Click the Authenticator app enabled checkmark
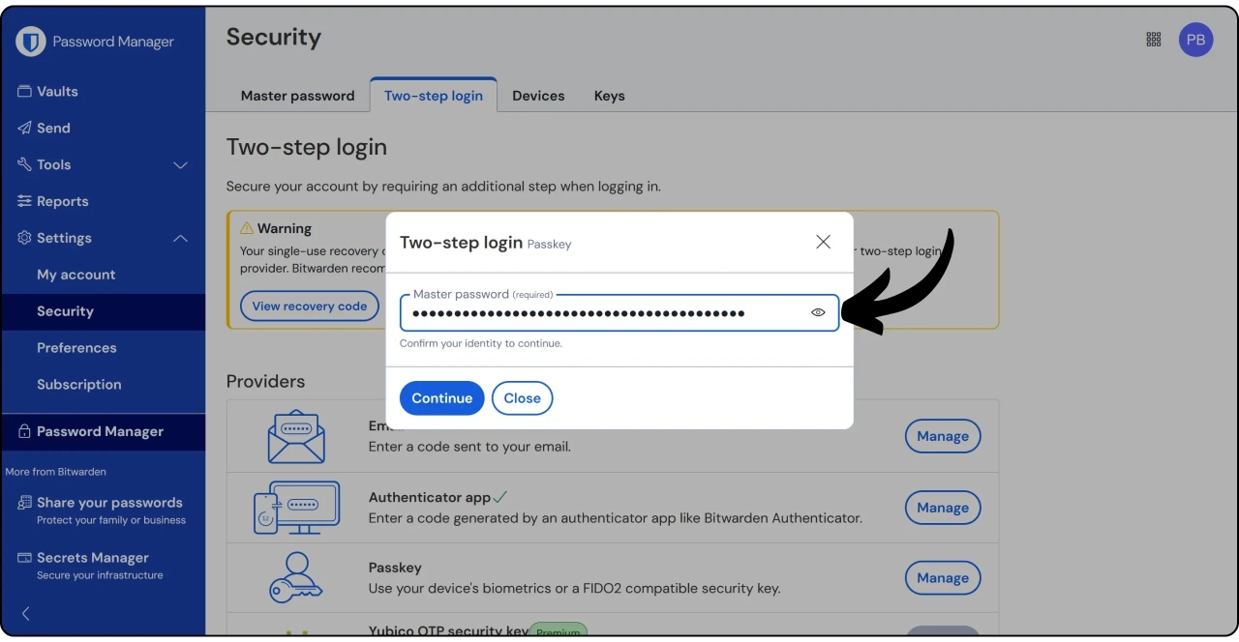Image resolution: width=1239 pixels, height=642 pixels. click(500, 497)
